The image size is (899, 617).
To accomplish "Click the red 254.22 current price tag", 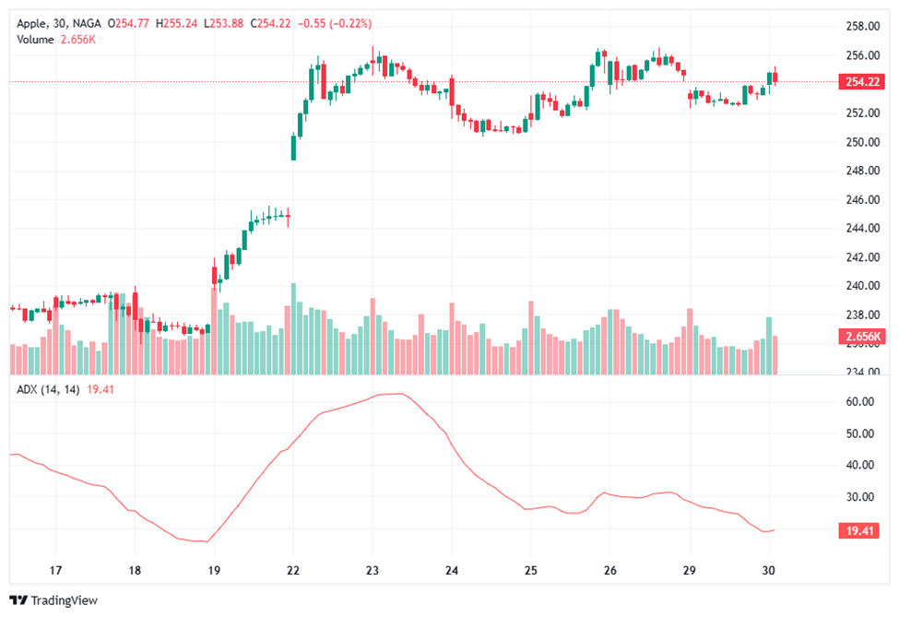I will tap(863, 81).
